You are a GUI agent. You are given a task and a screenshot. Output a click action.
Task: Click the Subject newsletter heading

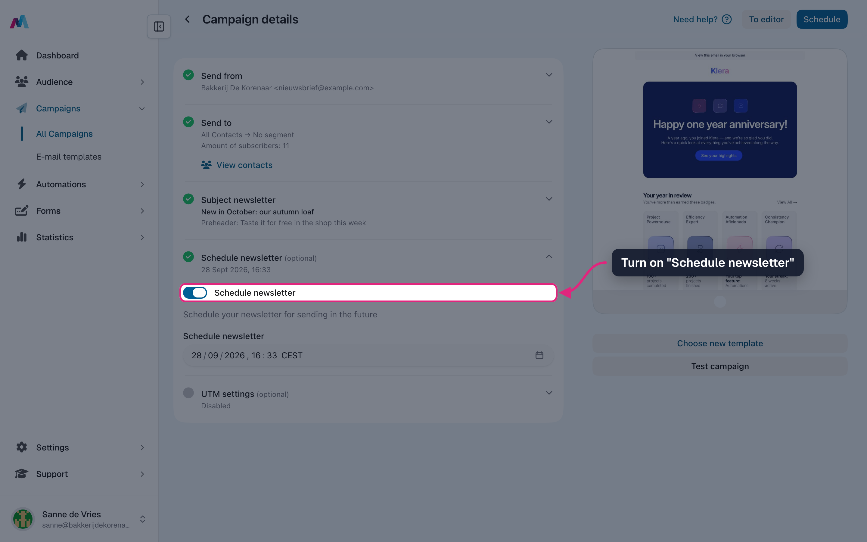click(238, 200)
